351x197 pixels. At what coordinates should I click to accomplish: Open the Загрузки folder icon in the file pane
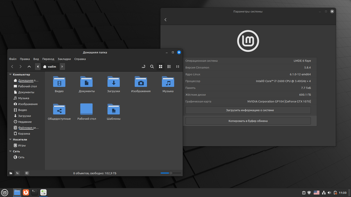(113, 82)
